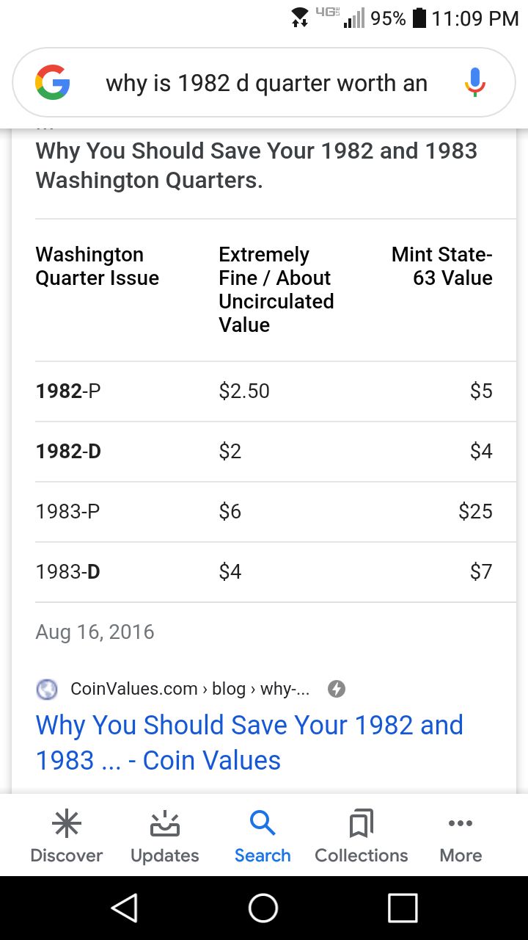Tap the 1983-P table row

(264, 512)
